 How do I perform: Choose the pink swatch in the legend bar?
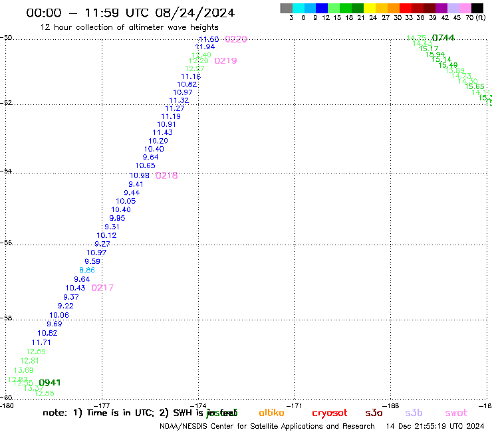[x=465, y=8]
